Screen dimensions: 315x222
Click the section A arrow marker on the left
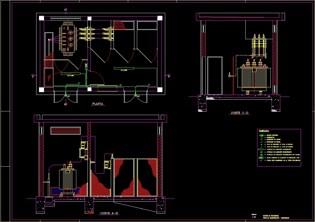click(x=33, y=75)
